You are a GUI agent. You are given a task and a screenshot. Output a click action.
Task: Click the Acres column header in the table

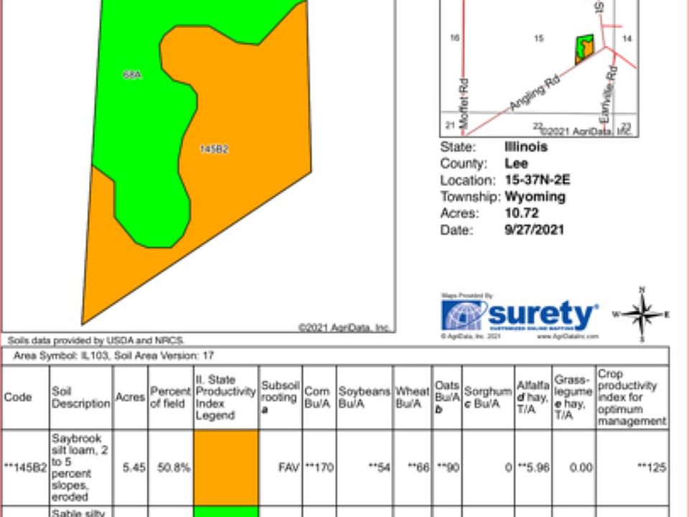tap(130, 397)
